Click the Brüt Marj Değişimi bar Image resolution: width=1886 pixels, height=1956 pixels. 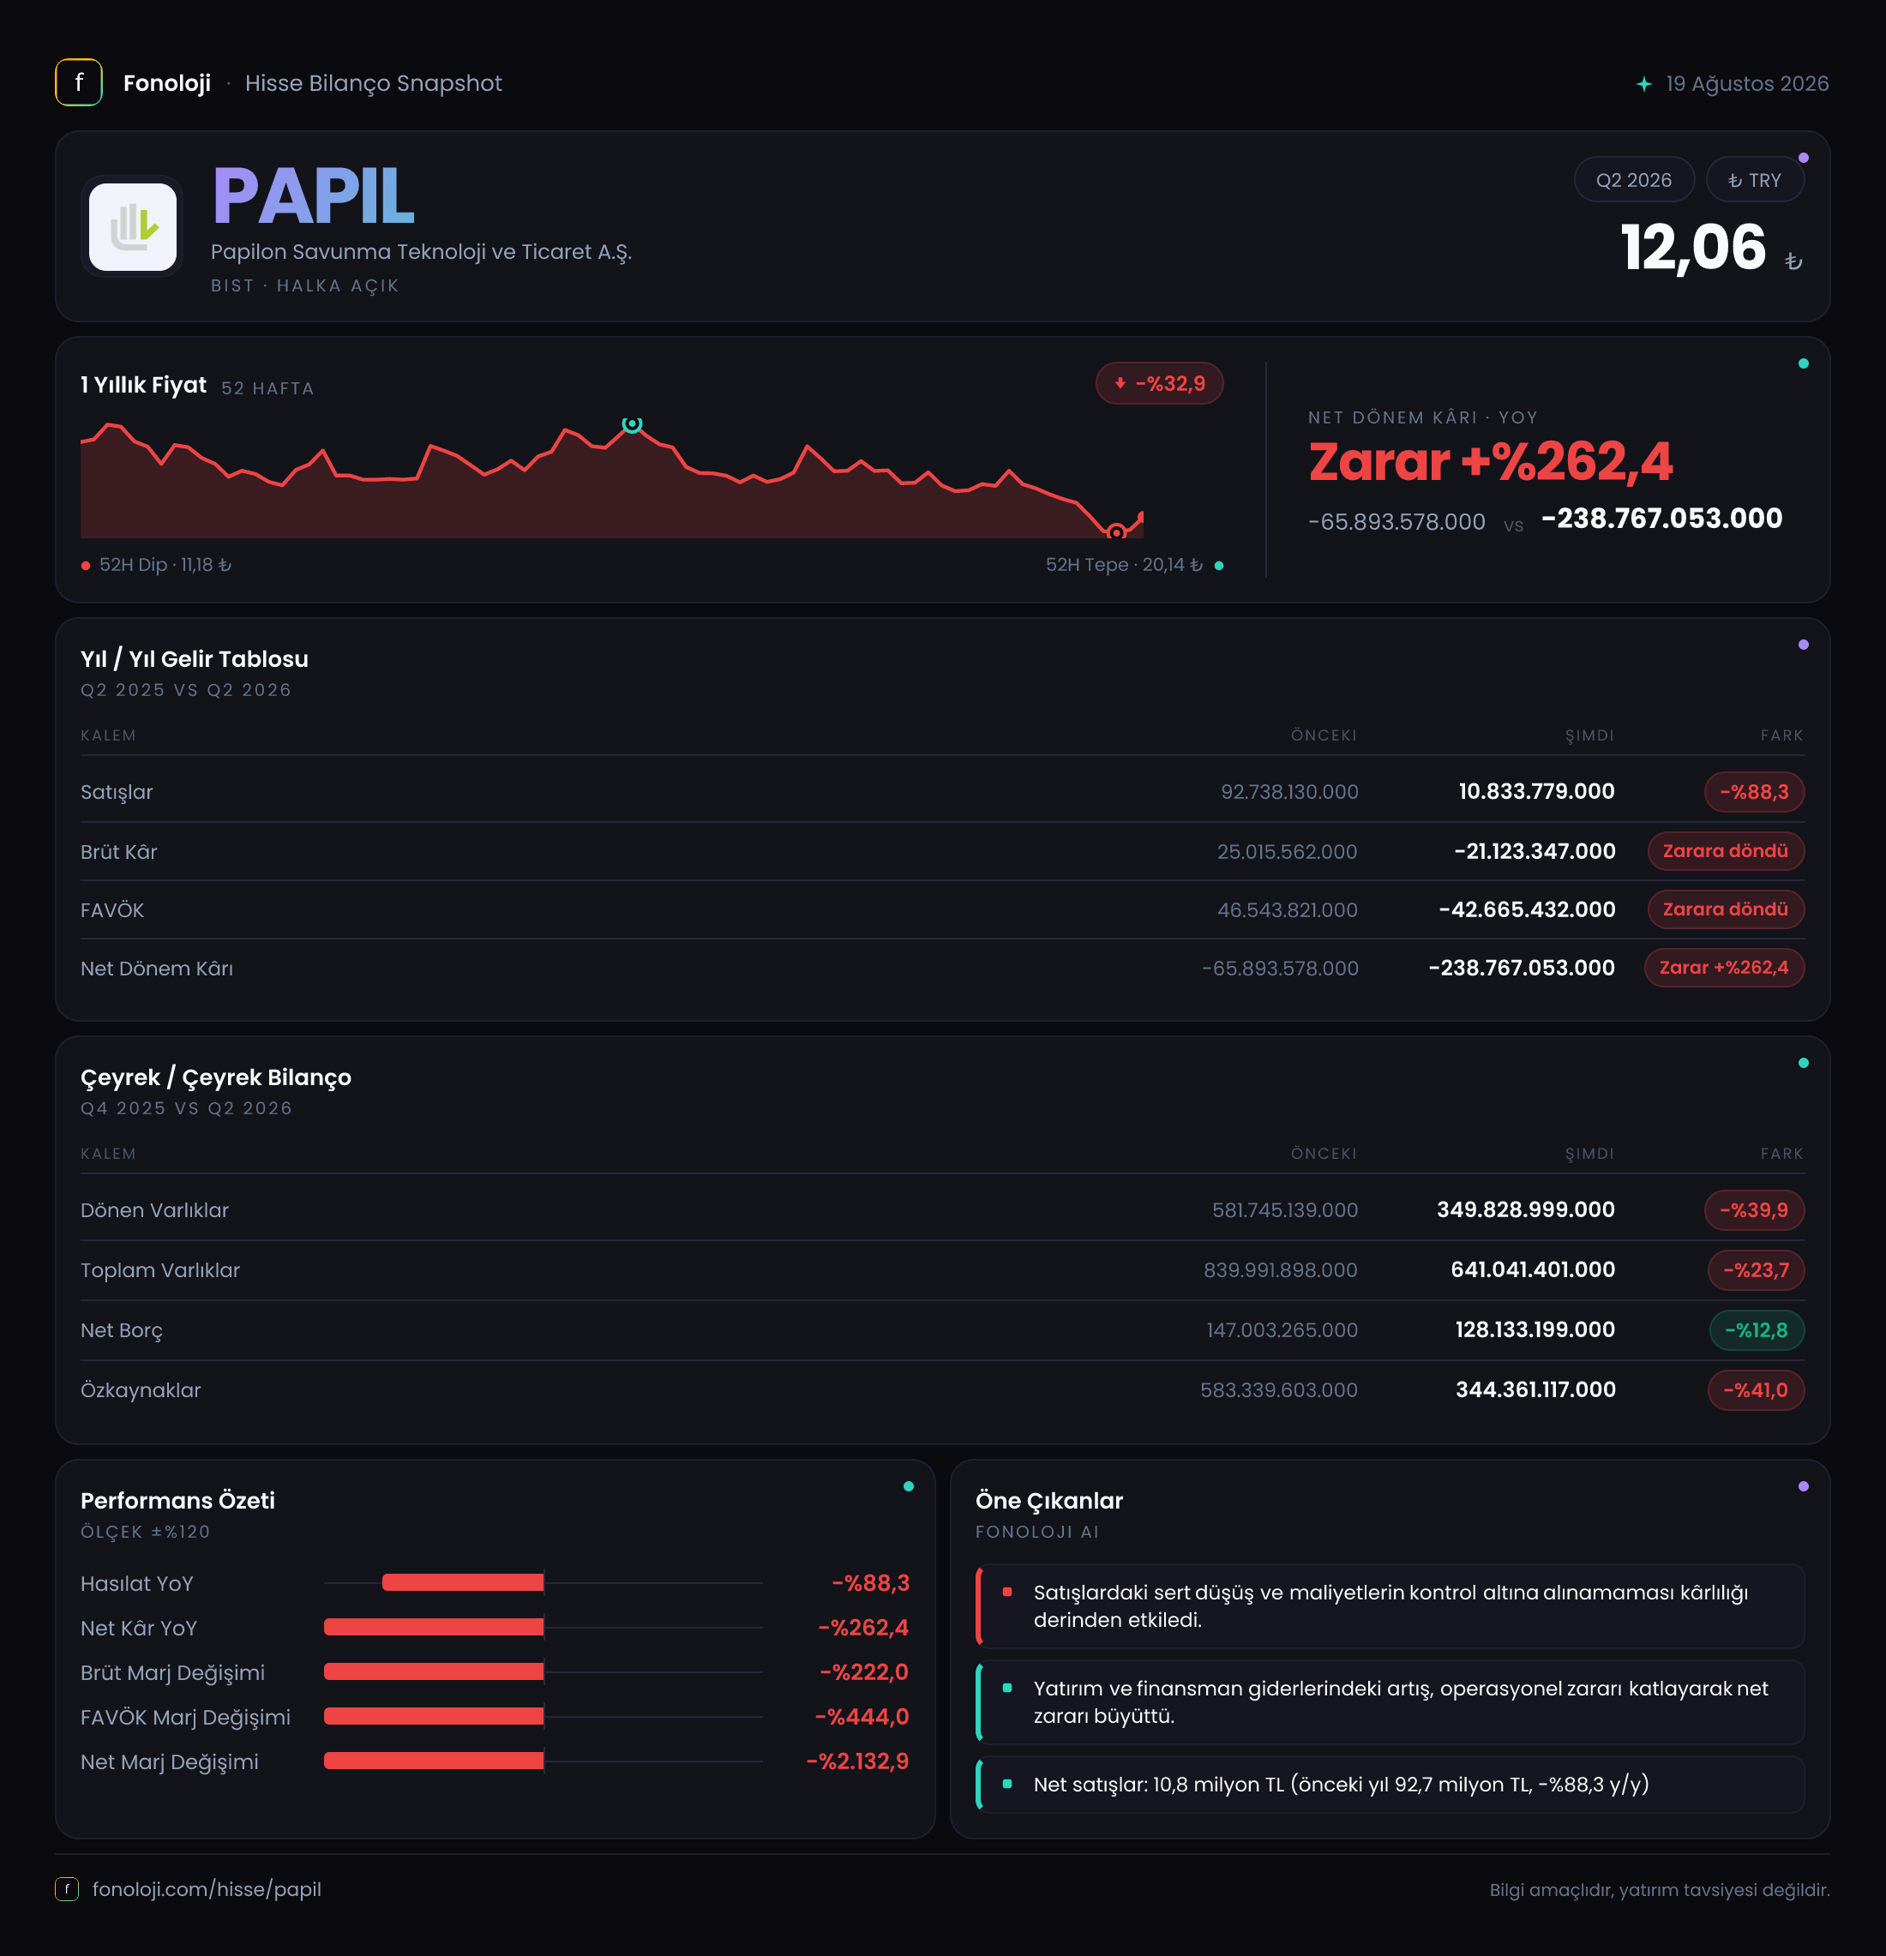point(434,1671)
